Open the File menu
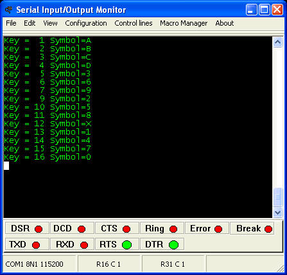The image size is (287, 275). 11,23
